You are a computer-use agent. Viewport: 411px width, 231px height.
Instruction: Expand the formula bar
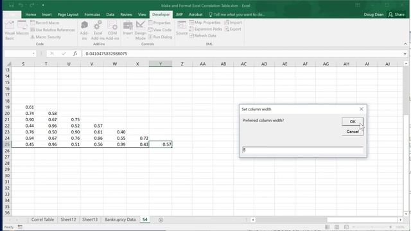tap(405, 54)
